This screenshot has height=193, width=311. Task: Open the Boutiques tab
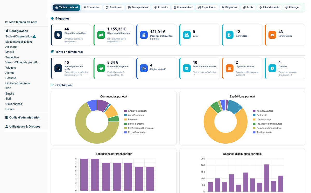click(x=114, y=8)
